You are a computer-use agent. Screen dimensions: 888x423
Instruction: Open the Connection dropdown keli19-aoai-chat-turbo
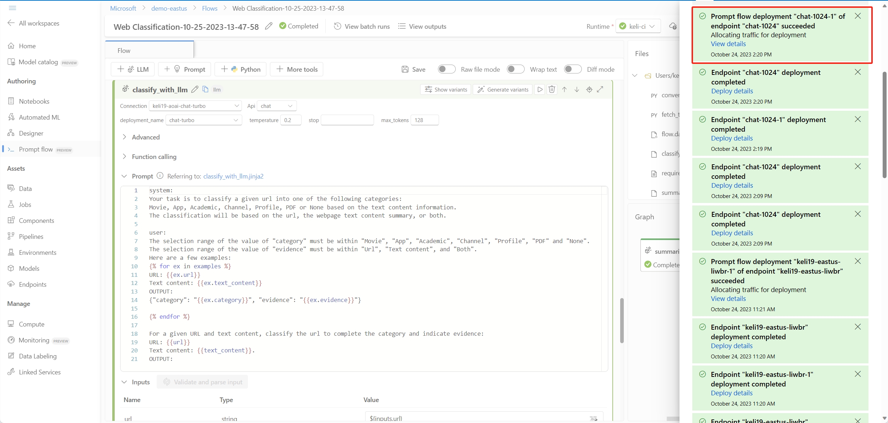[195, 106]
